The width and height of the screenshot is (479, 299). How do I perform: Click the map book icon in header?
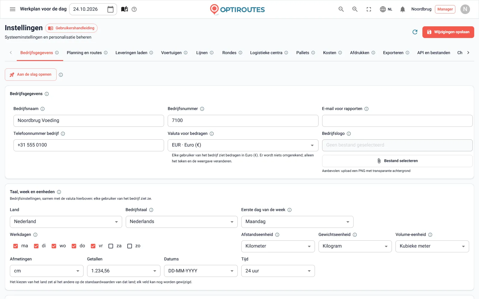[x=125, y=9]
